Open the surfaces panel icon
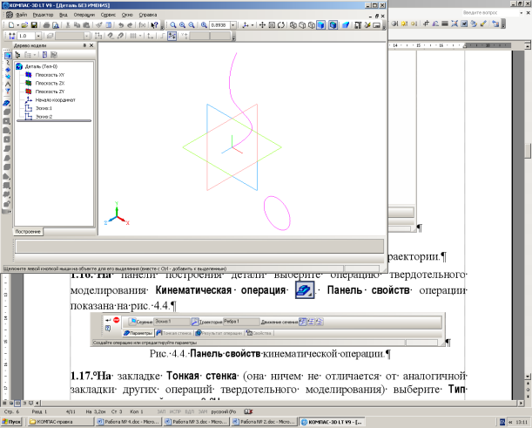This screenshot has width=532, height=428. tap(8, 70)
